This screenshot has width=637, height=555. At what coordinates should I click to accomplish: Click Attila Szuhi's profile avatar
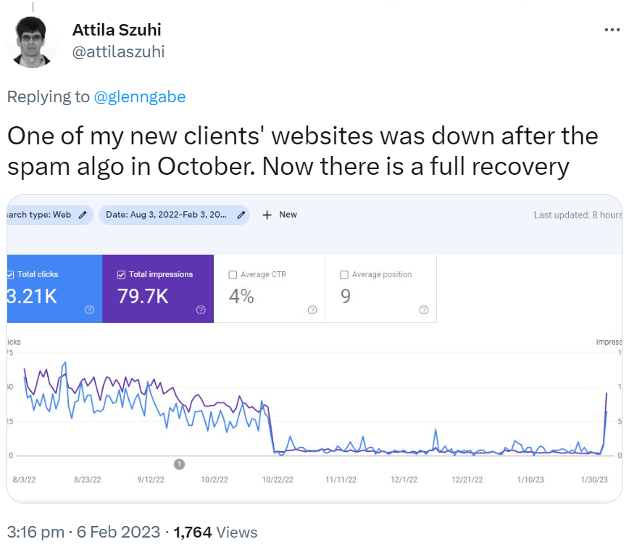33,41
